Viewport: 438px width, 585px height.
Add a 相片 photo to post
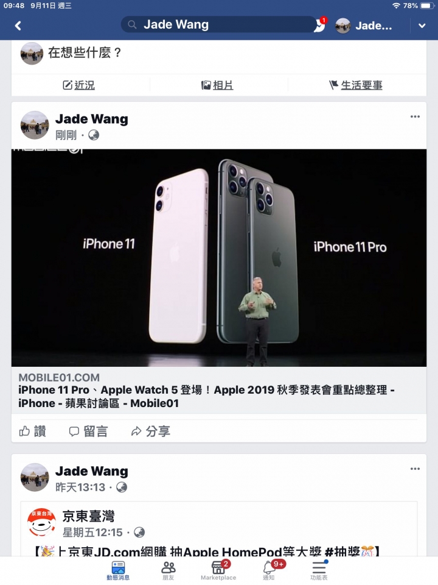217,85
